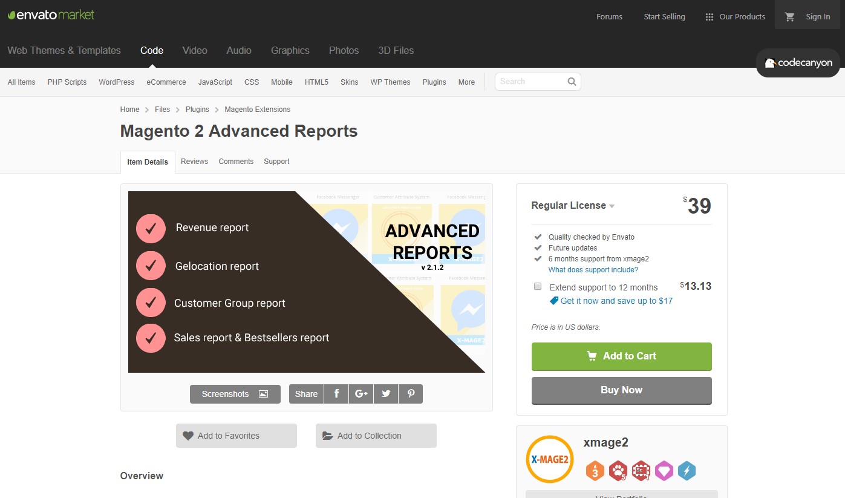
Task: Open Skins category
Action: (x=350, y=82)
